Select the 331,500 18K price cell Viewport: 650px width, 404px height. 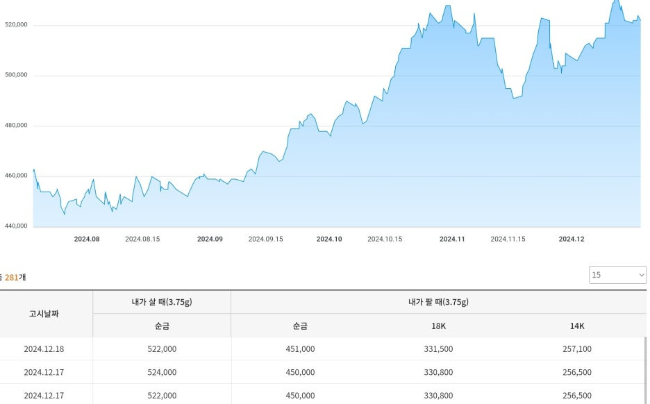439,349
